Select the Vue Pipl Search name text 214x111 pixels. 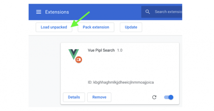(x=101, y=50)
